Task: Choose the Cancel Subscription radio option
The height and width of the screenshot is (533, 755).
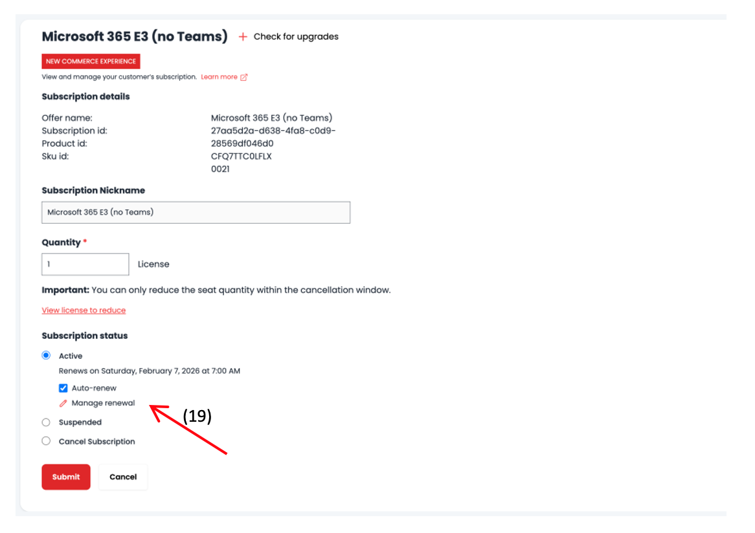Action: pos(46,441)
